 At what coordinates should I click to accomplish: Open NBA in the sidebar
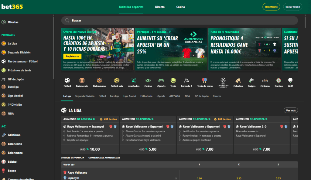pyautogui.click(x=11, y=114)
